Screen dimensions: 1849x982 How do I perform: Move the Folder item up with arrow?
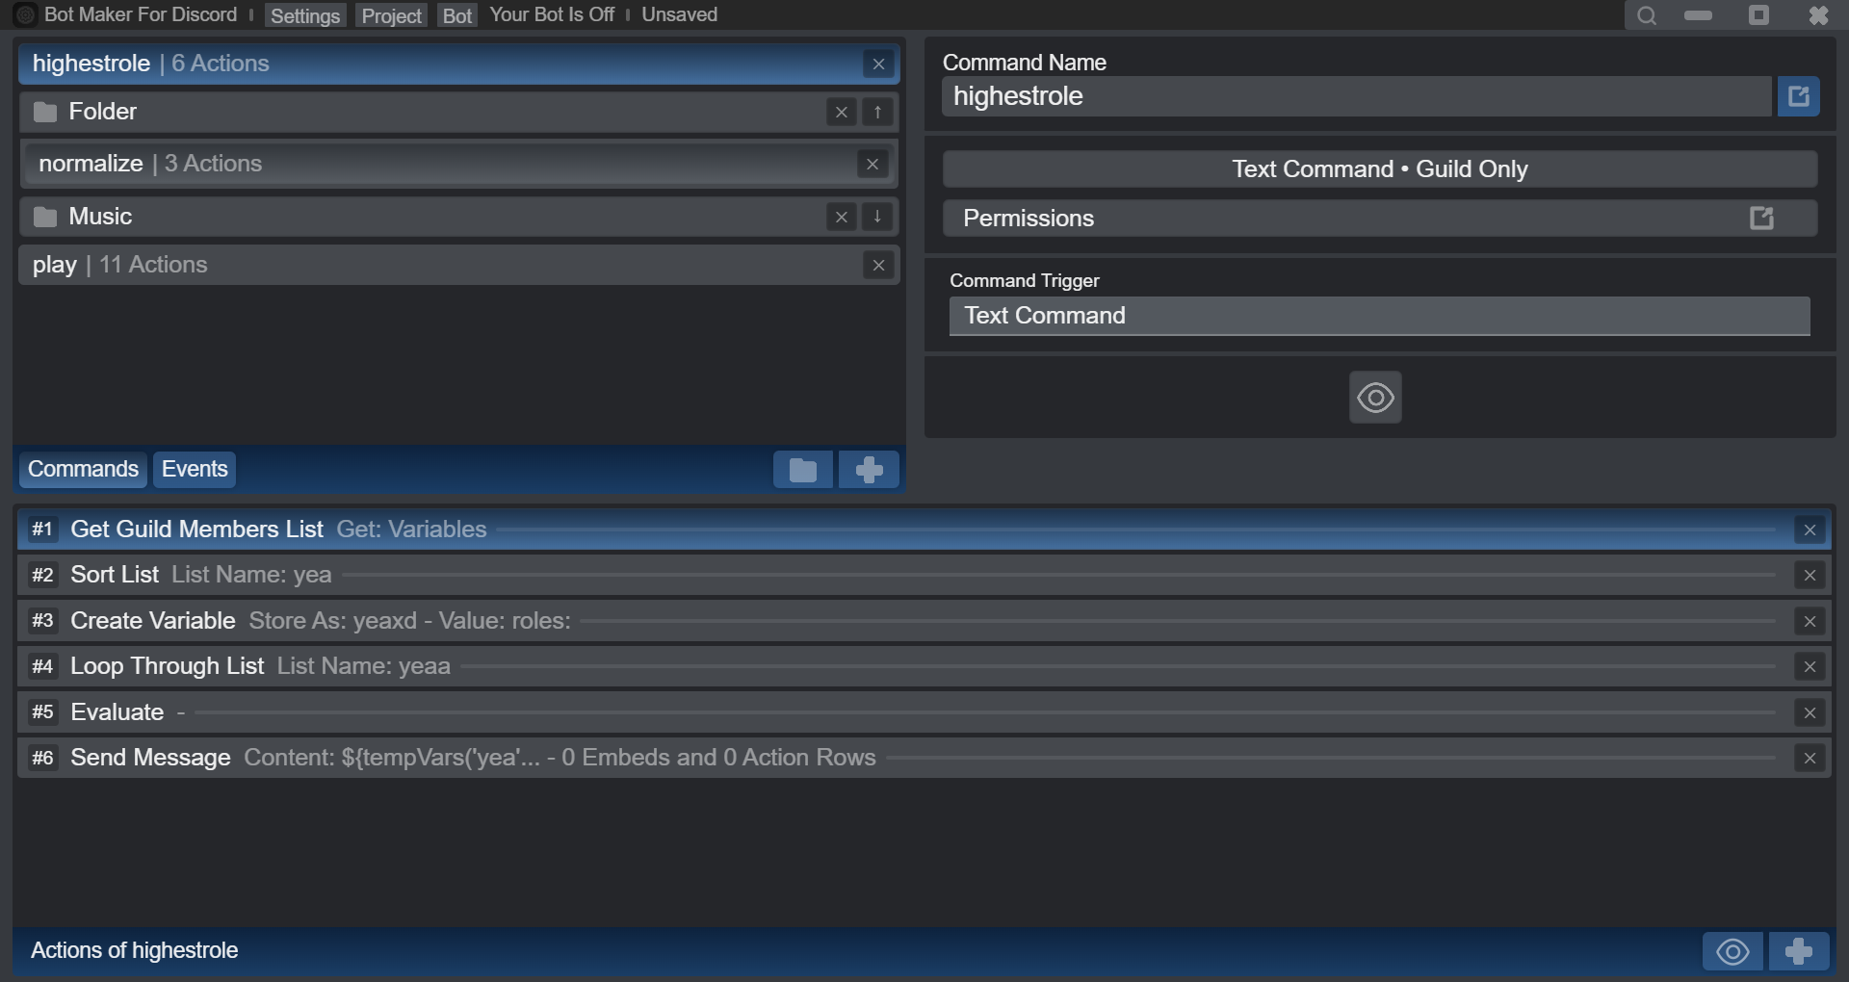coord(877,113)
